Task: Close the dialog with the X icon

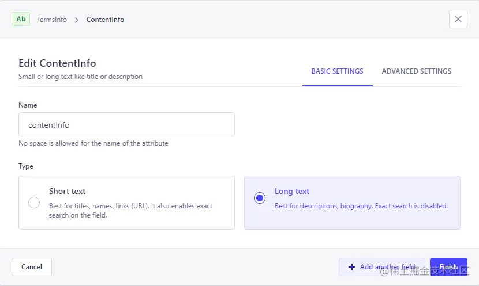Action: click(458, 19)
